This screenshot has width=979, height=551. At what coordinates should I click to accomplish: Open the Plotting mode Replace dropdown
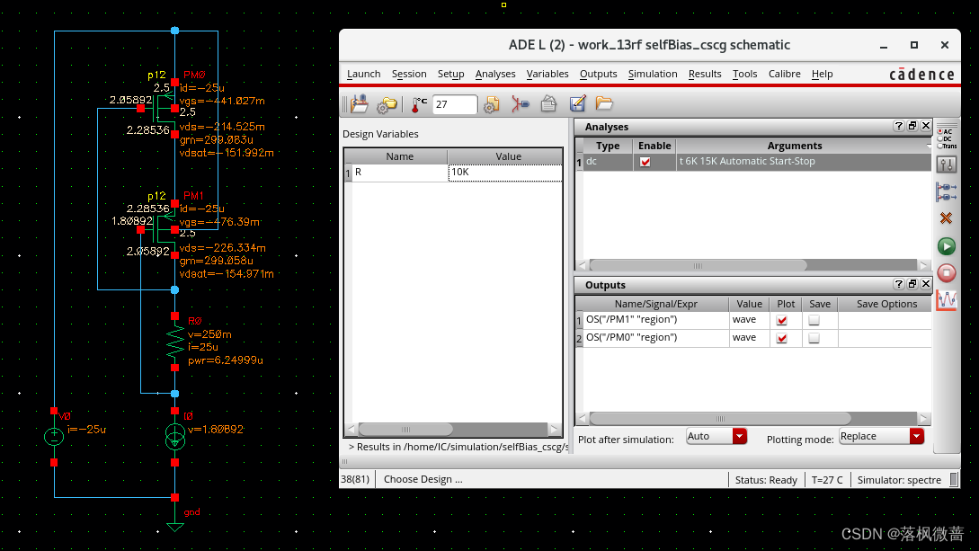pos(881,436)
